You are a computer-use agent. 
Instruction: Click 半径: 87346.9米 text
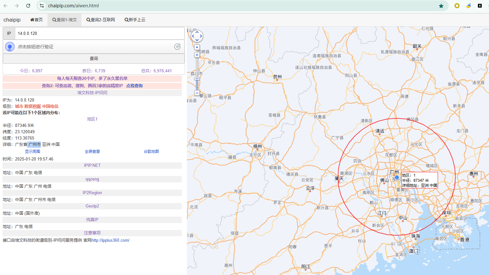click(18, 125)
